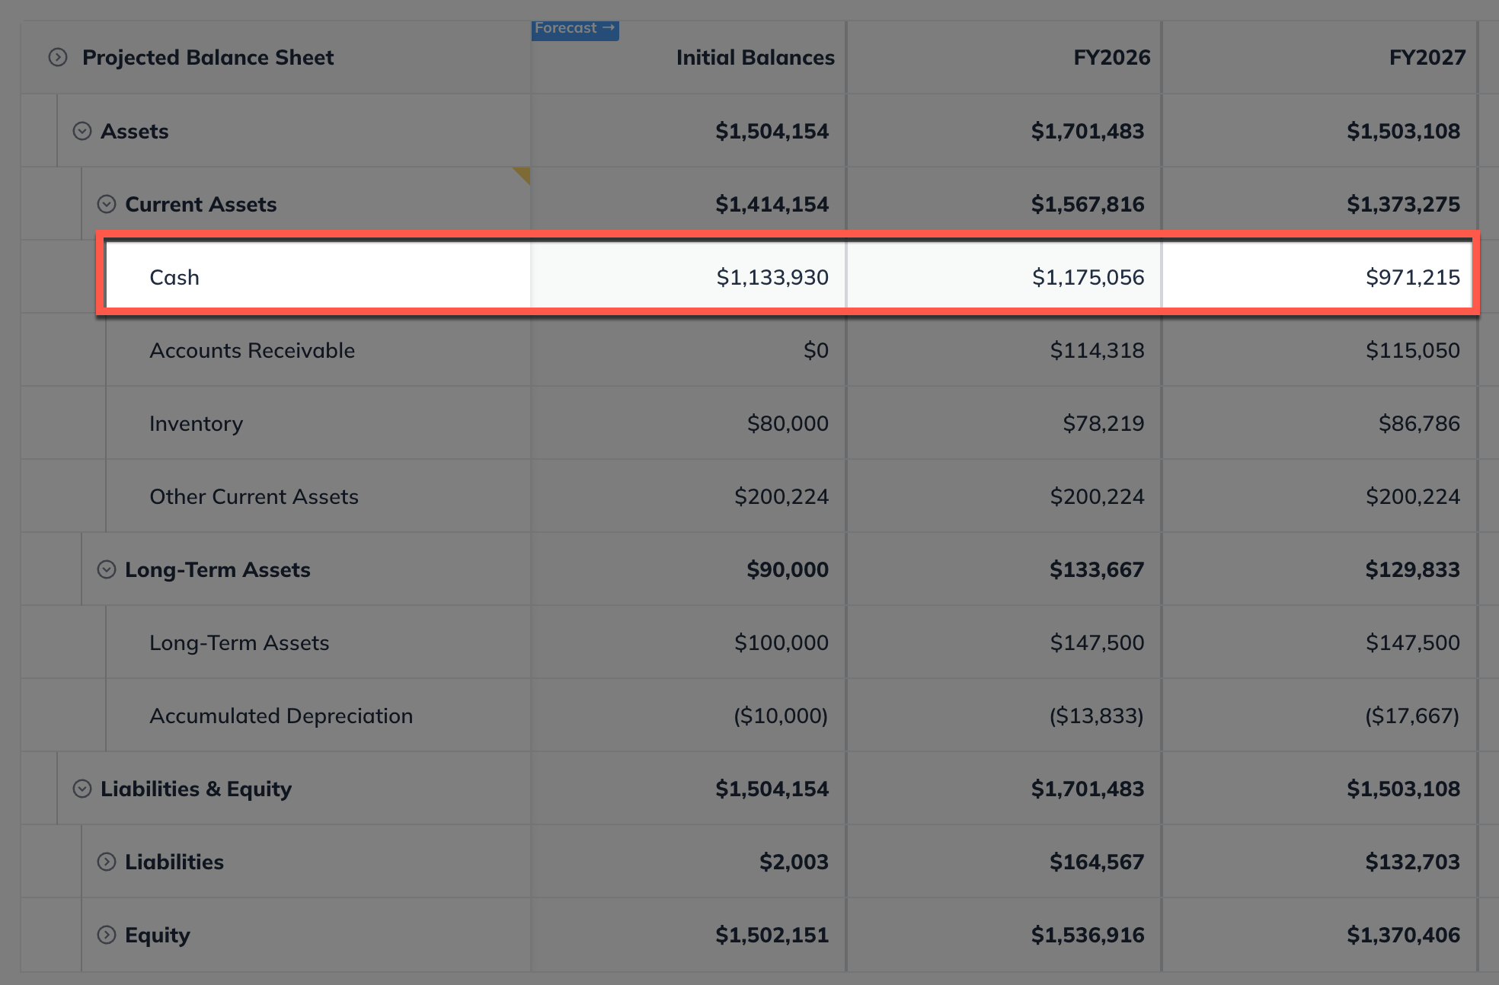Click the Cash FY2026 value $1,175,056
Image resolution: width=1499 pixels, height=985 pixels.
1088,276
